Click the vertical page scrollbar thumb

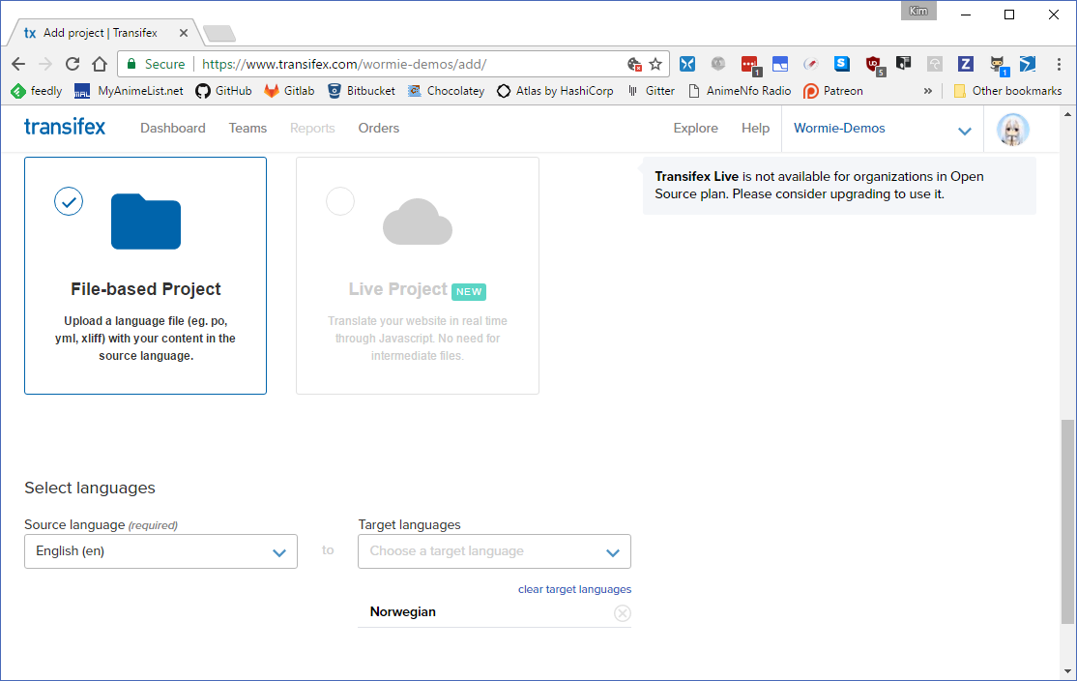coord(1067,521)
